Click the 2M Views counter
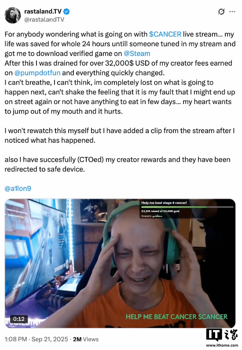This screenshot has height=350, width=242. tap(85, 339)
